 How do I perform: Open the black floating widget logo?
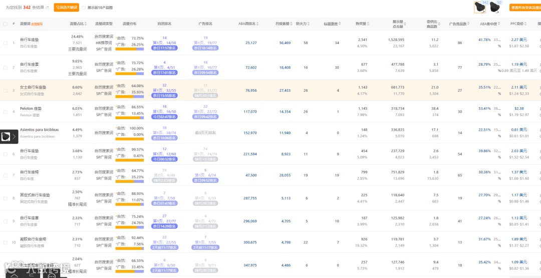[x=6, y=137]
